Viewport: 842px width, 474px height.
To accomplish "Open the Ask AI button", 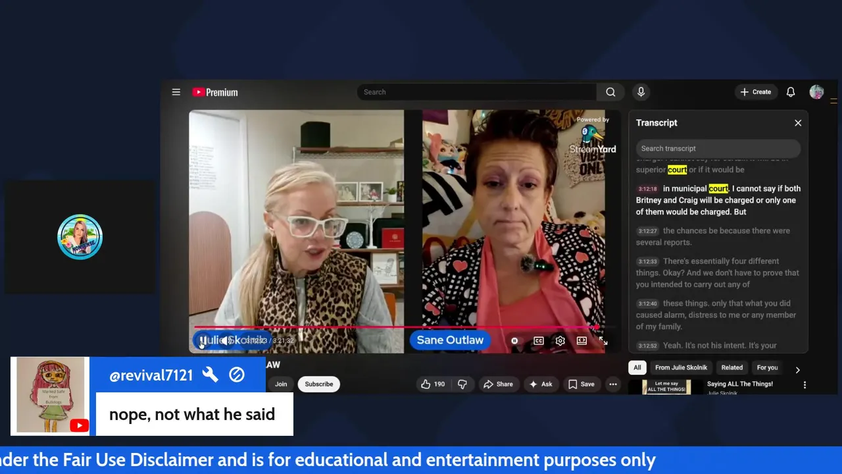I will (x=541, y=384).
